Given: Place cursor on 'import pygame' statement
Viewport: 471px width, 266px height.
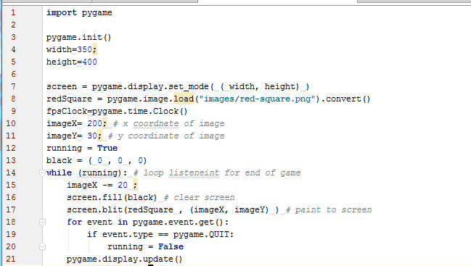Looking at the screenshot, I should [x=79, y=12].
